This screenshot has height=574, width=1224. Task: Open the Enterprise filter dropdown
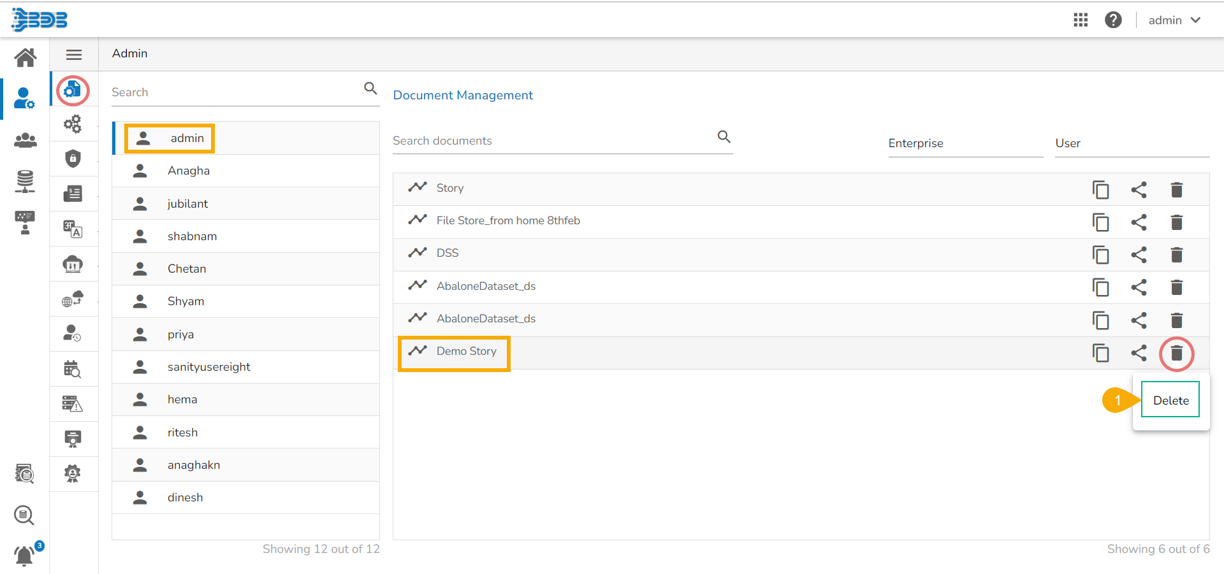coord(965,143)
